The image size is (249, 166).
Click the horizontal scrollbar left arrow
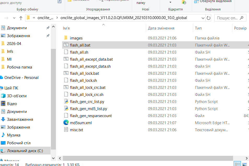tap(60, 158)
